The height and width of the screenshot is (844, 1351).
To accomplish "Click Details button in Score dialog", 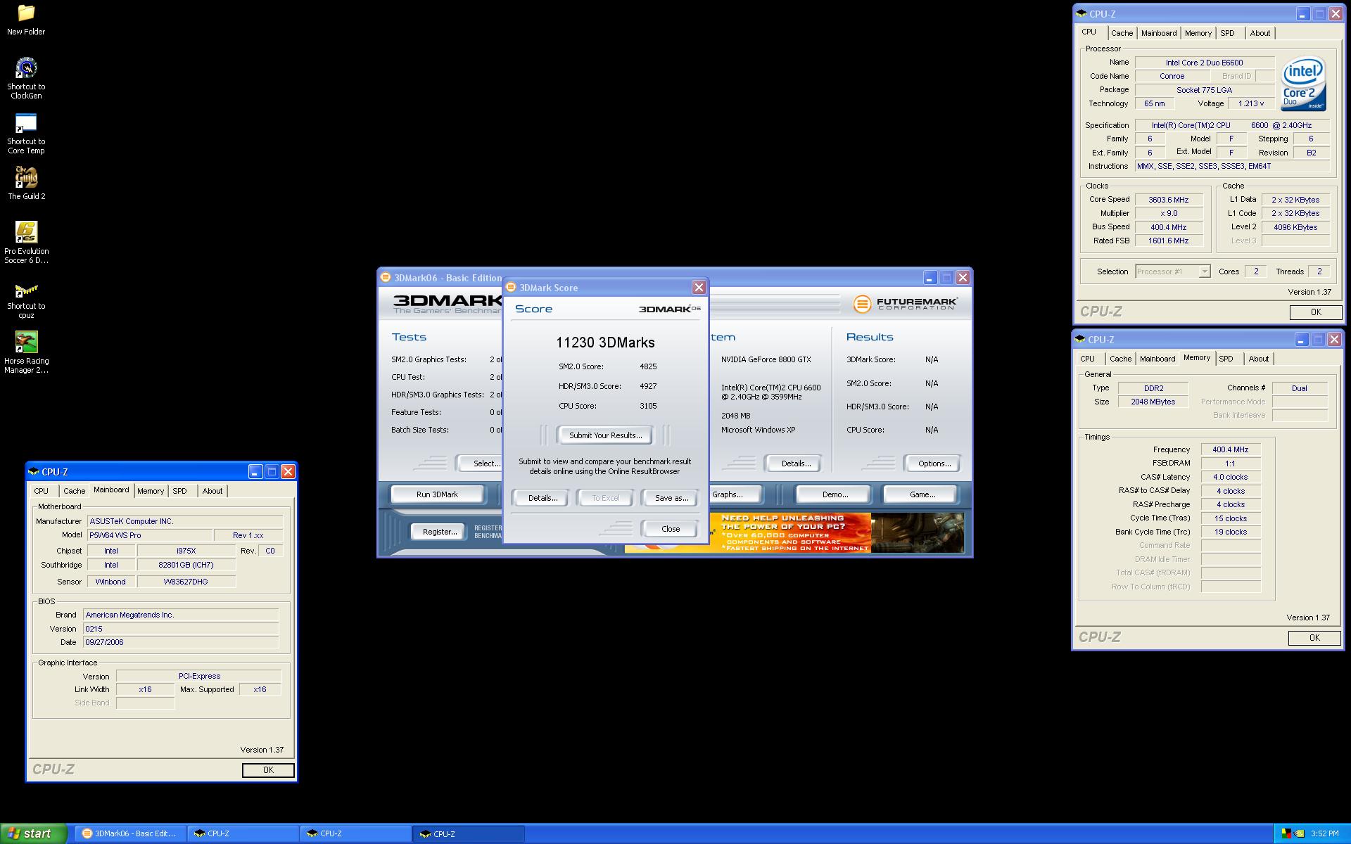I will [x=543, y=498].
